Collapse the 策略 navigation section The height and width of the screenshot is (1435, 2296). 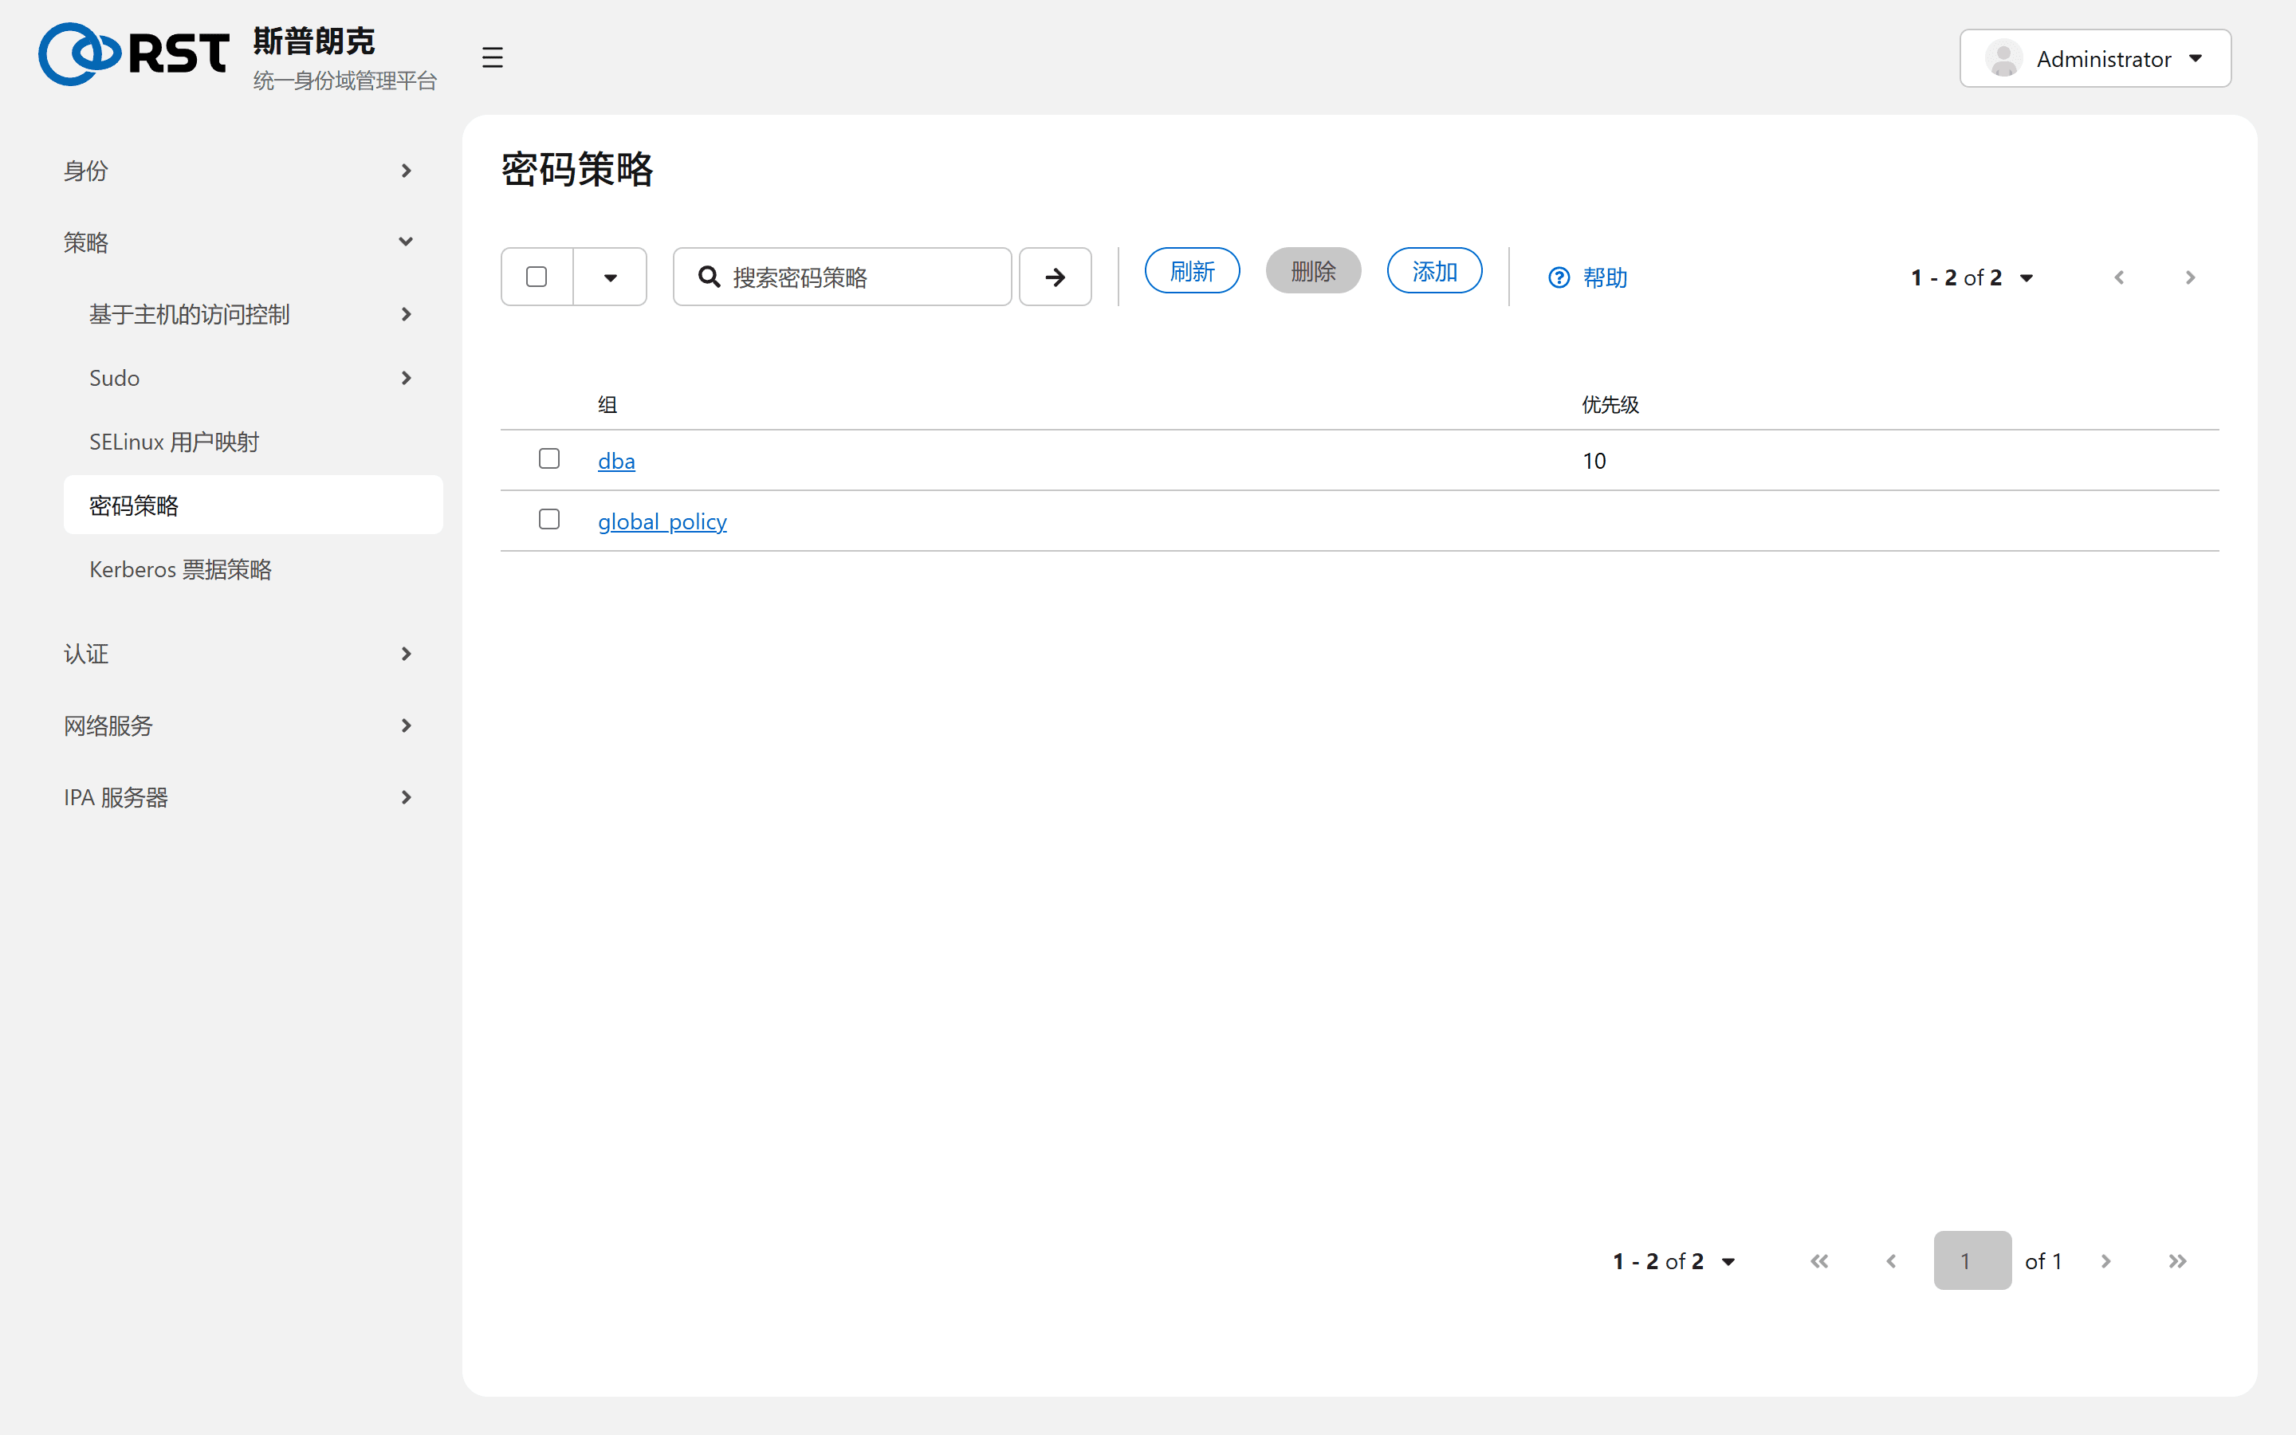[239, 242]
